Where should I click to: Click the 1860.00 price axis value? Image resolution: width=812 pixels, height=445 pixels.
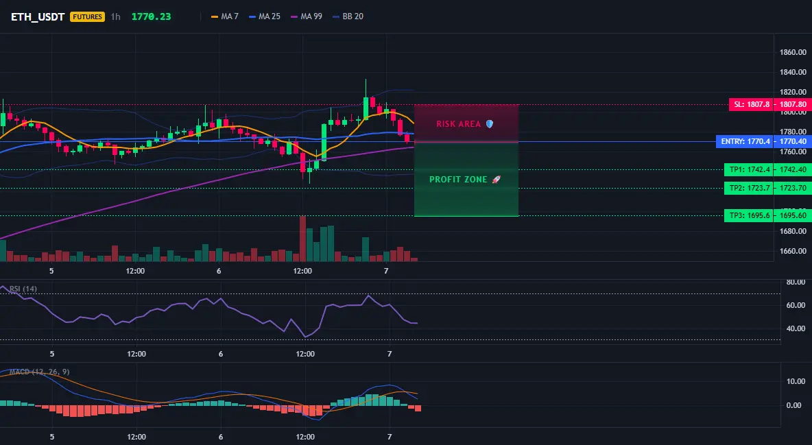(793, 52)
